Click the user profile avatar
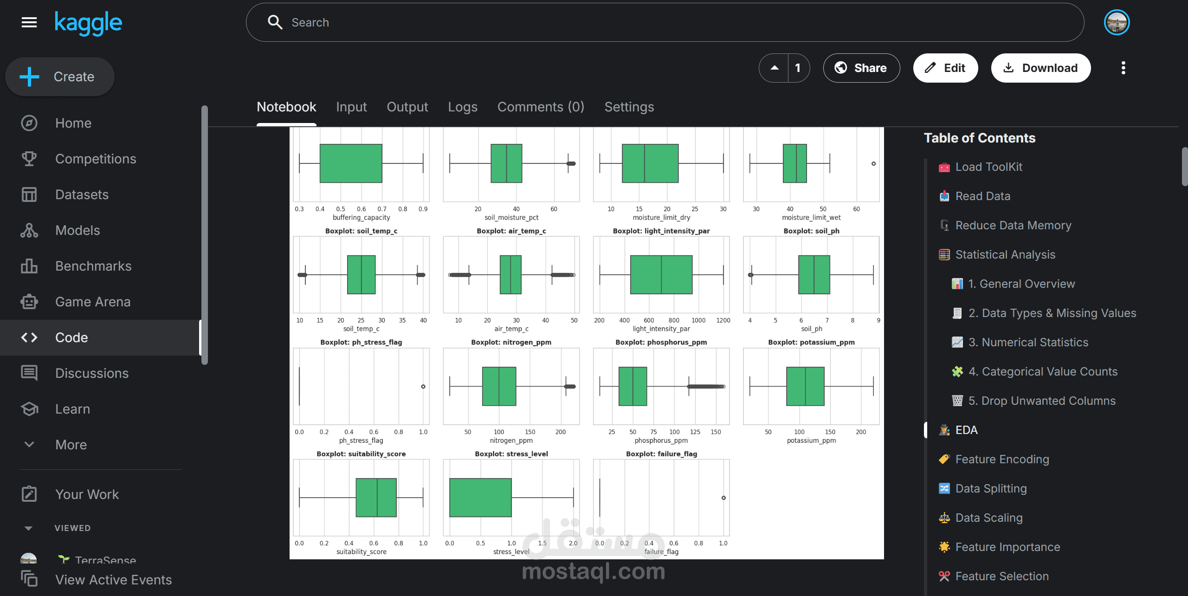 click(1117, 22)
